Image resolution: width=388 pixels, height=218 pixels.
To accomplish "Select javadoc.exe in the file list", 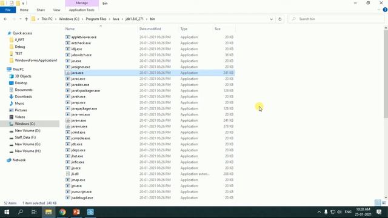I will [150, 85].
